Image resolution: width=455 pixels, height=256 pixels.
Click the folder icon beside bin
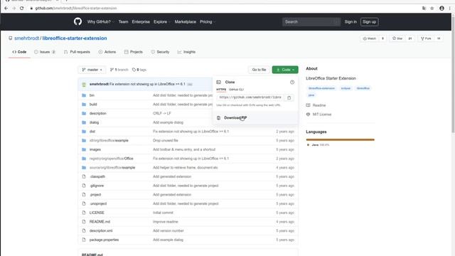(x=84, y=95)
